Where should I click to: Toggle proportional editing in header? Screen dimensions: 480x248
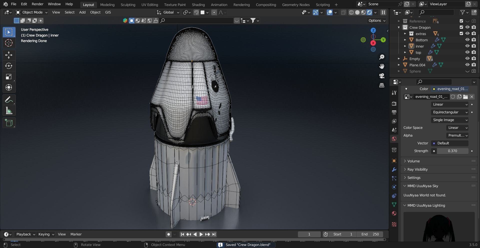[214, 13]
